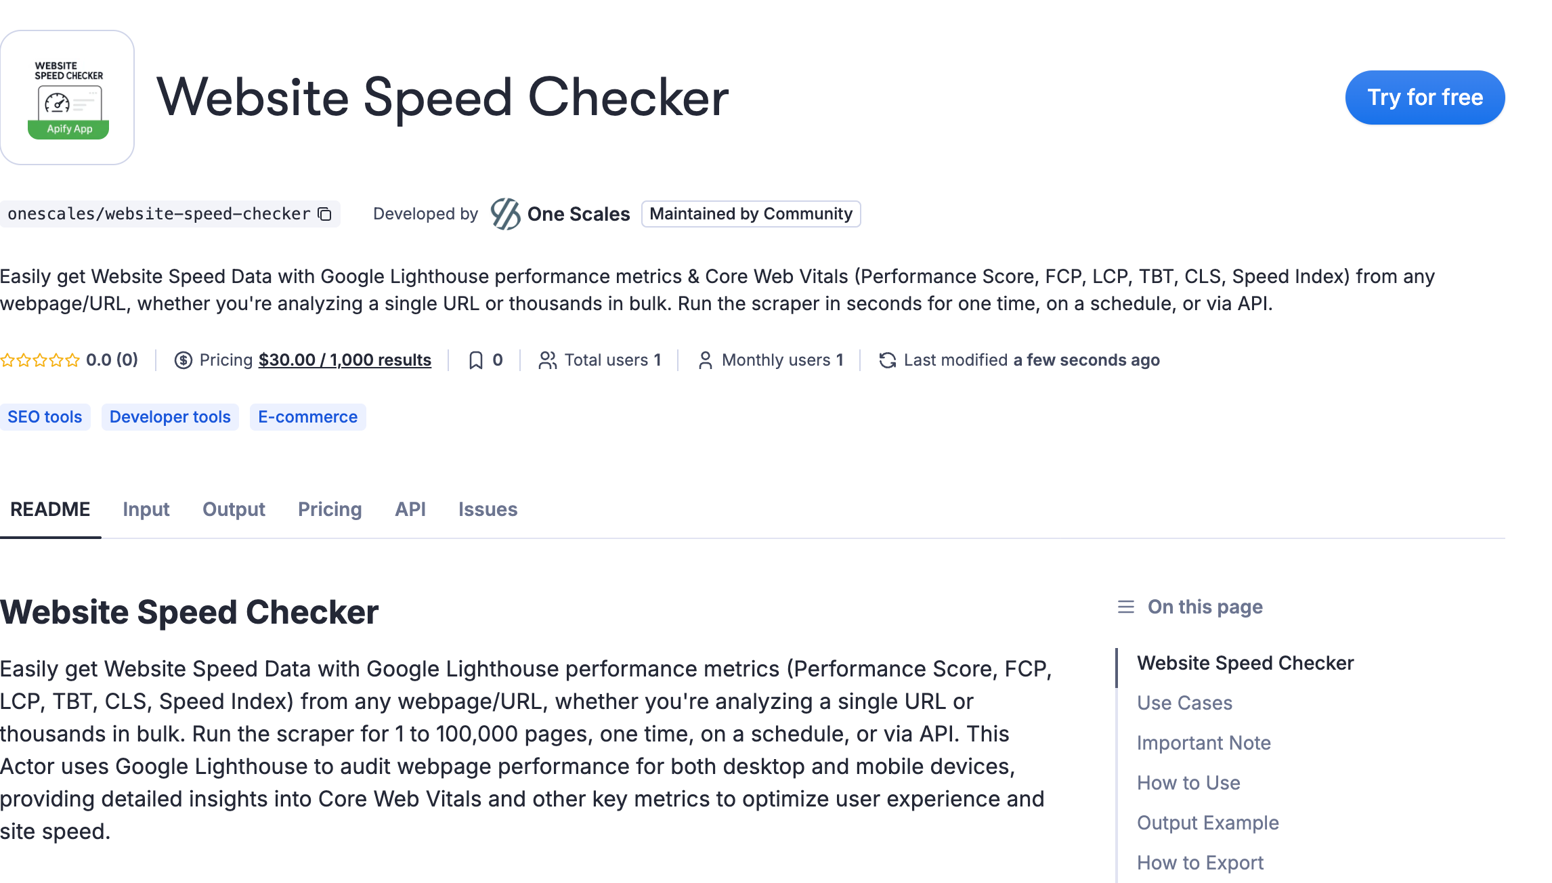Click the One Scales developer logo
Viewport: 1552px width, 883px height.
pyautogui.click(x=505, y=214)
